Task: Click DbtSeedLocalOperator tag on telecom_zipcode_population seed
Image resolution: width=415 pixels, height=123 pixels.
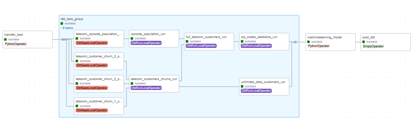Action: click(x=92, y=43)
